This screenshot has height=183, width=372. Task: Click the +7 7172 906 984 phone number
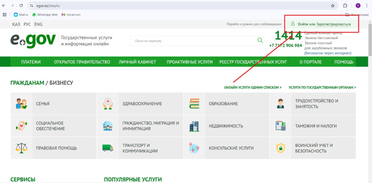tap(286, 45)
